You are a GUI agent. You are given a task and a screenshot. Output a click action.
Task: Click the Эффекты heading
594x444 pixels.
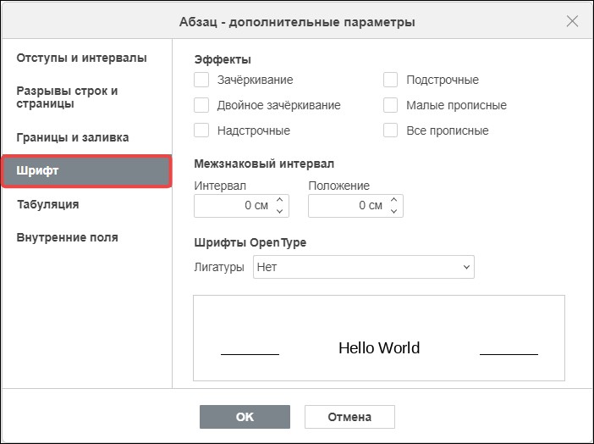tap(223, 59)
